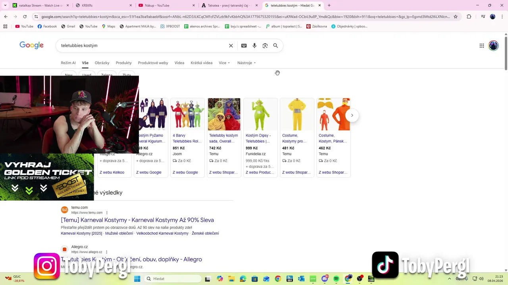Open orange costume product thumbnail
The image size is (508, 285).
(x=333, y=114)
